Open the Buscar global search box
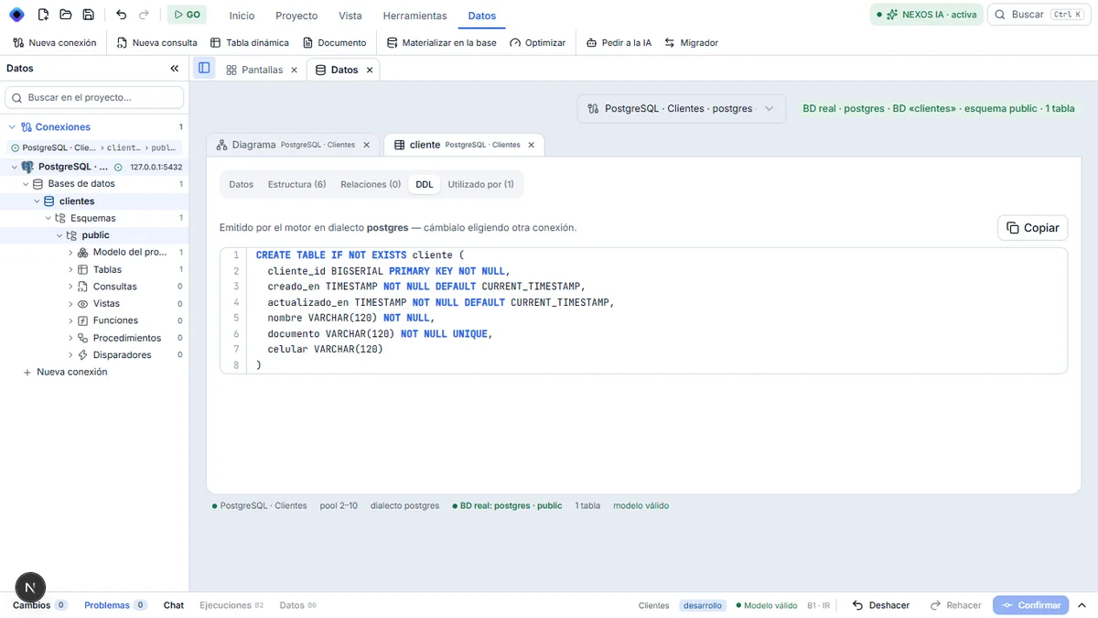Image resolution: width=1098 pixels, height=618 pixels. [x=1038, y=15]
